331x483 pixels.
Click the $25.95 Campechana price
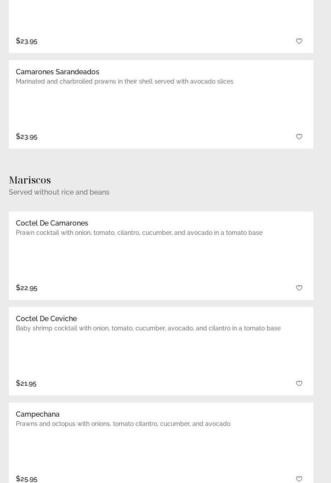pos(26,479)
